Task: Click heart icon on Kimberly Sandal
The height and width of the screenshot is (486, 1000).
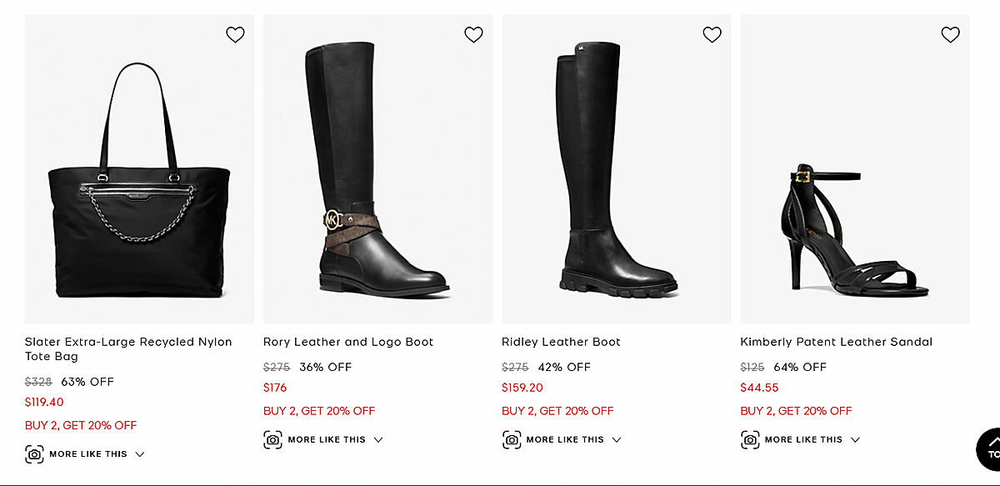Action: point(951,35)
